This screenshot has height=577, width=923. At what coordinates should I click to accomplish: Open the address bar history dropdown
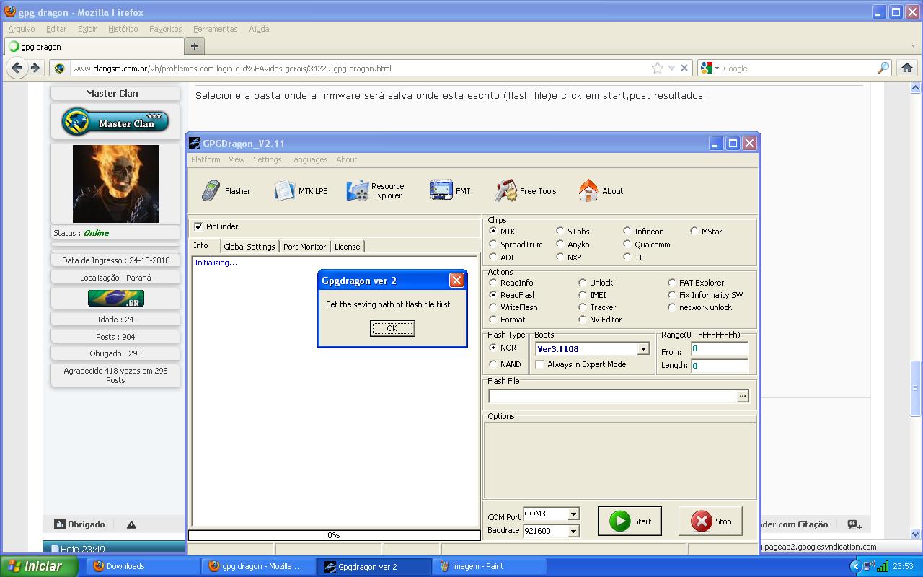coord(671,68)
